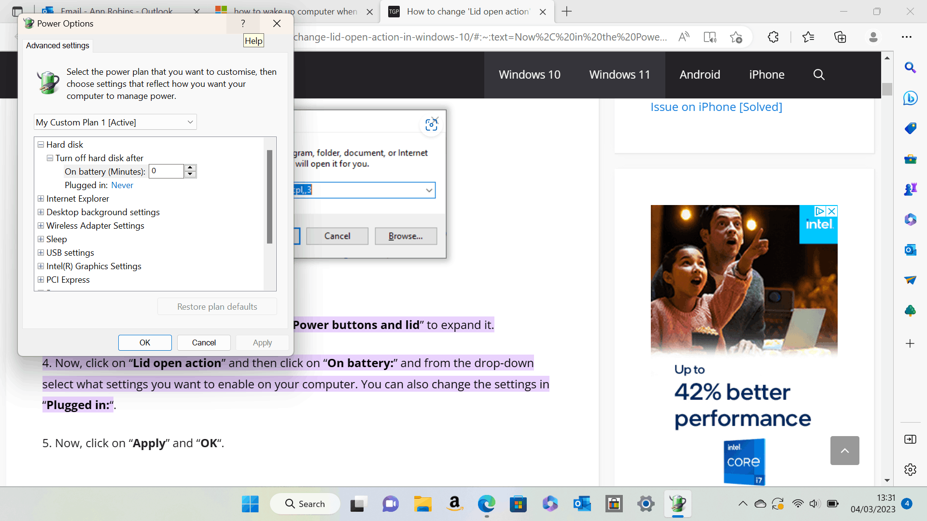Expand USB settings tree node

tap(41, 253)
